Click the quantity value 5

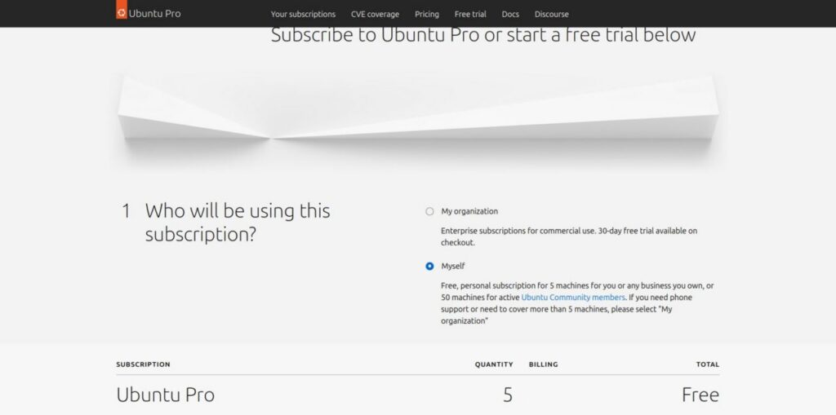(x=508, y=395)
